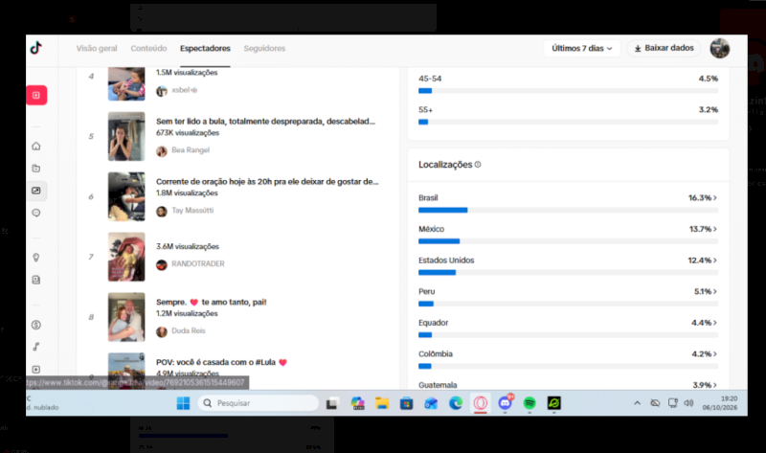766x453 pixels.
Task: Open the 'Sempre. te amo tanto, pai!' video
Action: pyautogui.click(x=212, y=302)
